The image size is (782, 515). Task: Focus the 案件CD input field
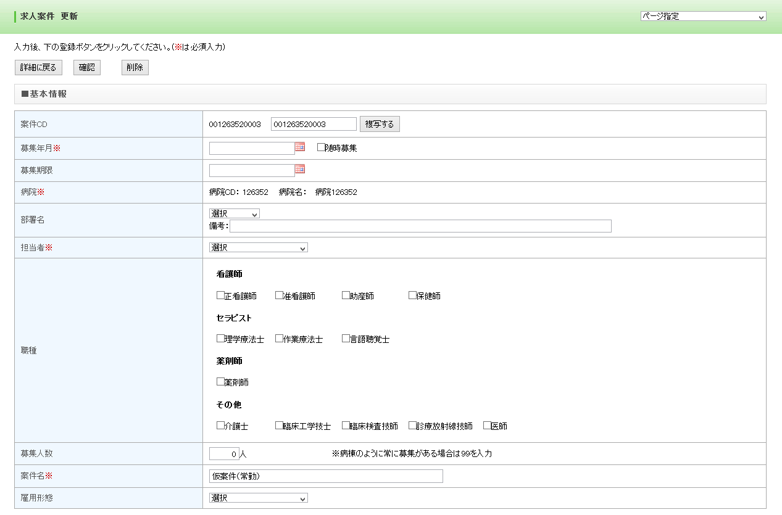tap(314, 124)
